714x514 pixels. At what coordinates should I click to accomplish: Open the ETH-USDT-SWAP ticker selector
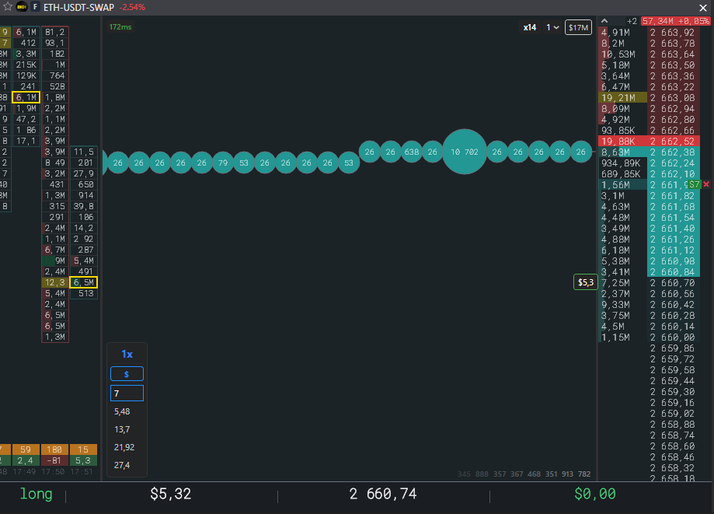[78, 7]
